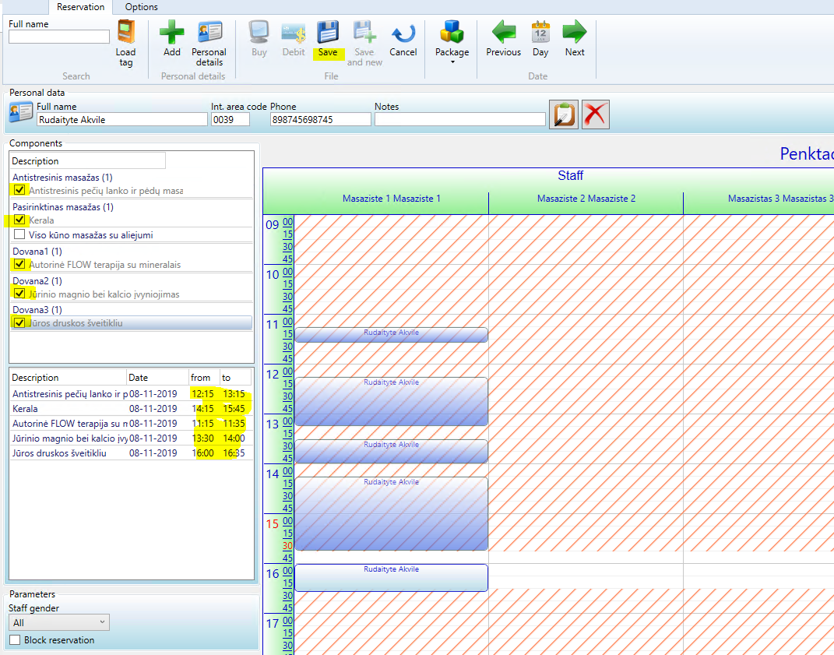Check Viso kūno masažas su aliejumi
This screenshot has height=655, width=834.
pos(19,234)
